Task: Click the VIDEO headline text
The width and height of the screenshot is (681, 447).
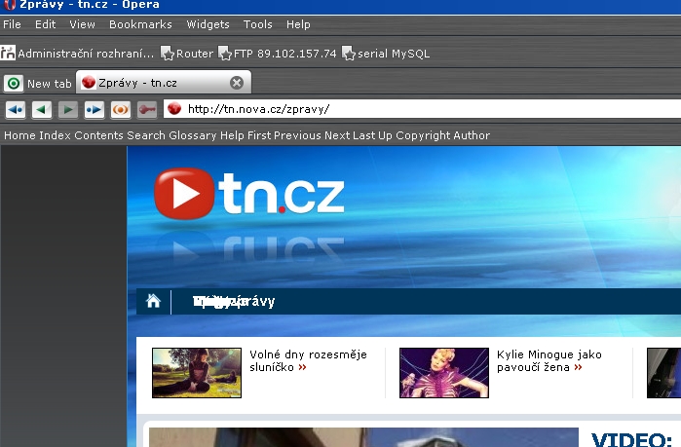Action: pyautogui.click(x=632, y=439)
